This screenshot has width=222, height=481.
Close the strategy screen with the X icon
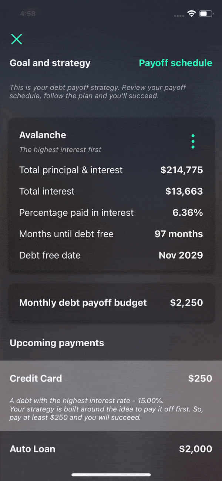click(x=17, y=39)
